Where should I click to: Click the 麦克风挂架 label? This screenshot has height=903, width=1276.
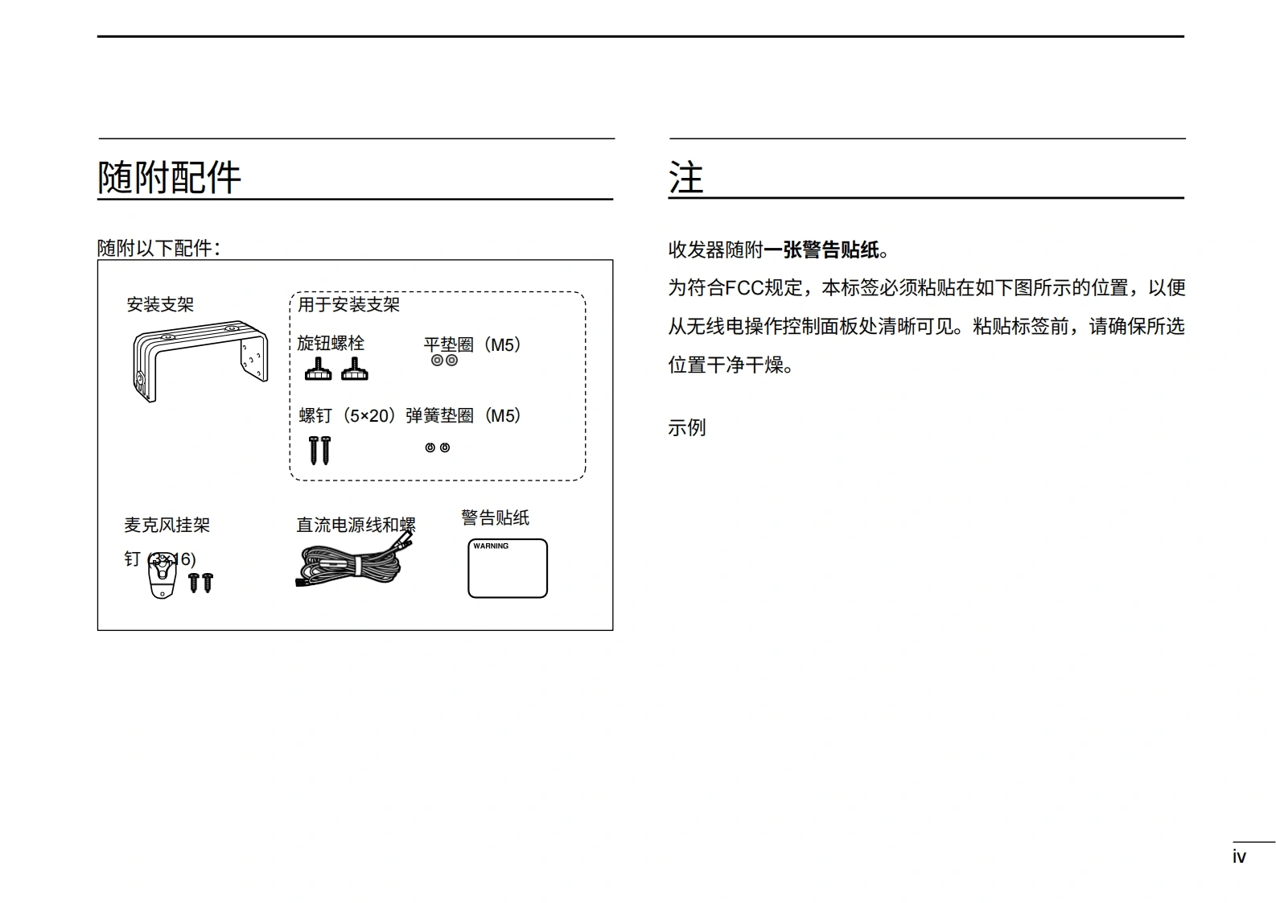click(167, 525)
